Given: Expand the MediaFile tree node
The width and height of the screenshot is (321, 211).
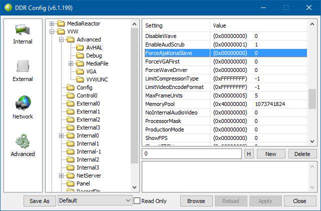Looking at the screenshot, I should pyautogui.click(x=71, y=64).
